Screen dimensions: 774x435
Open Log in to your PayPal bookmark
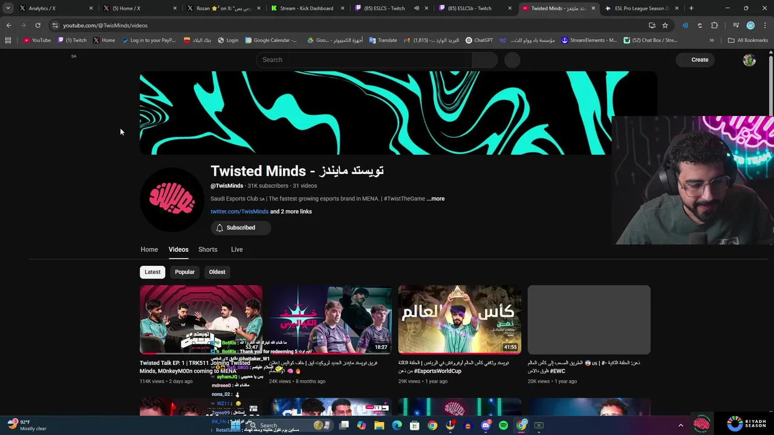[x=149, y=40]
